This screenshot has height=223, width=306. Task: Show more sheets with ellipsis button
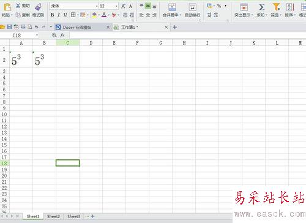tap(87, 216)
